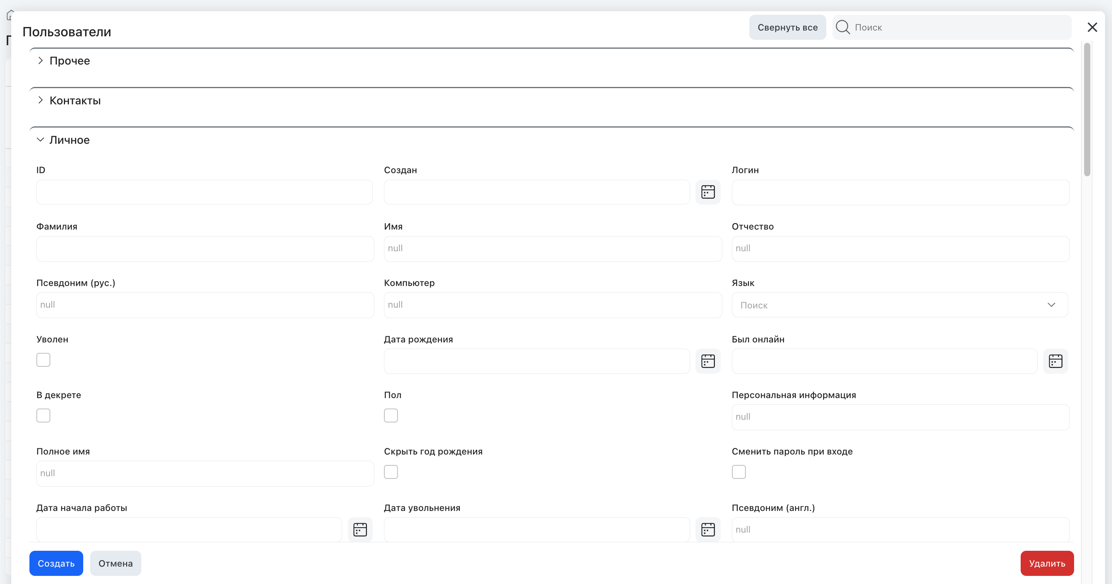1112x584 pixels.
Task: Click the Имя input field
Action: pos(553,249)
